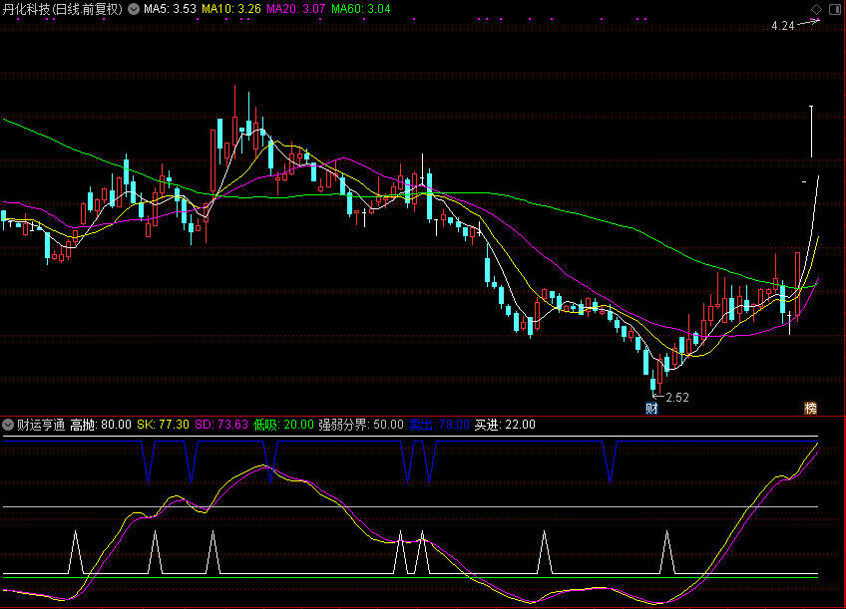Click the 4.24 high price marker
Screen dimensions: 846x609
(x=782, y=26)
